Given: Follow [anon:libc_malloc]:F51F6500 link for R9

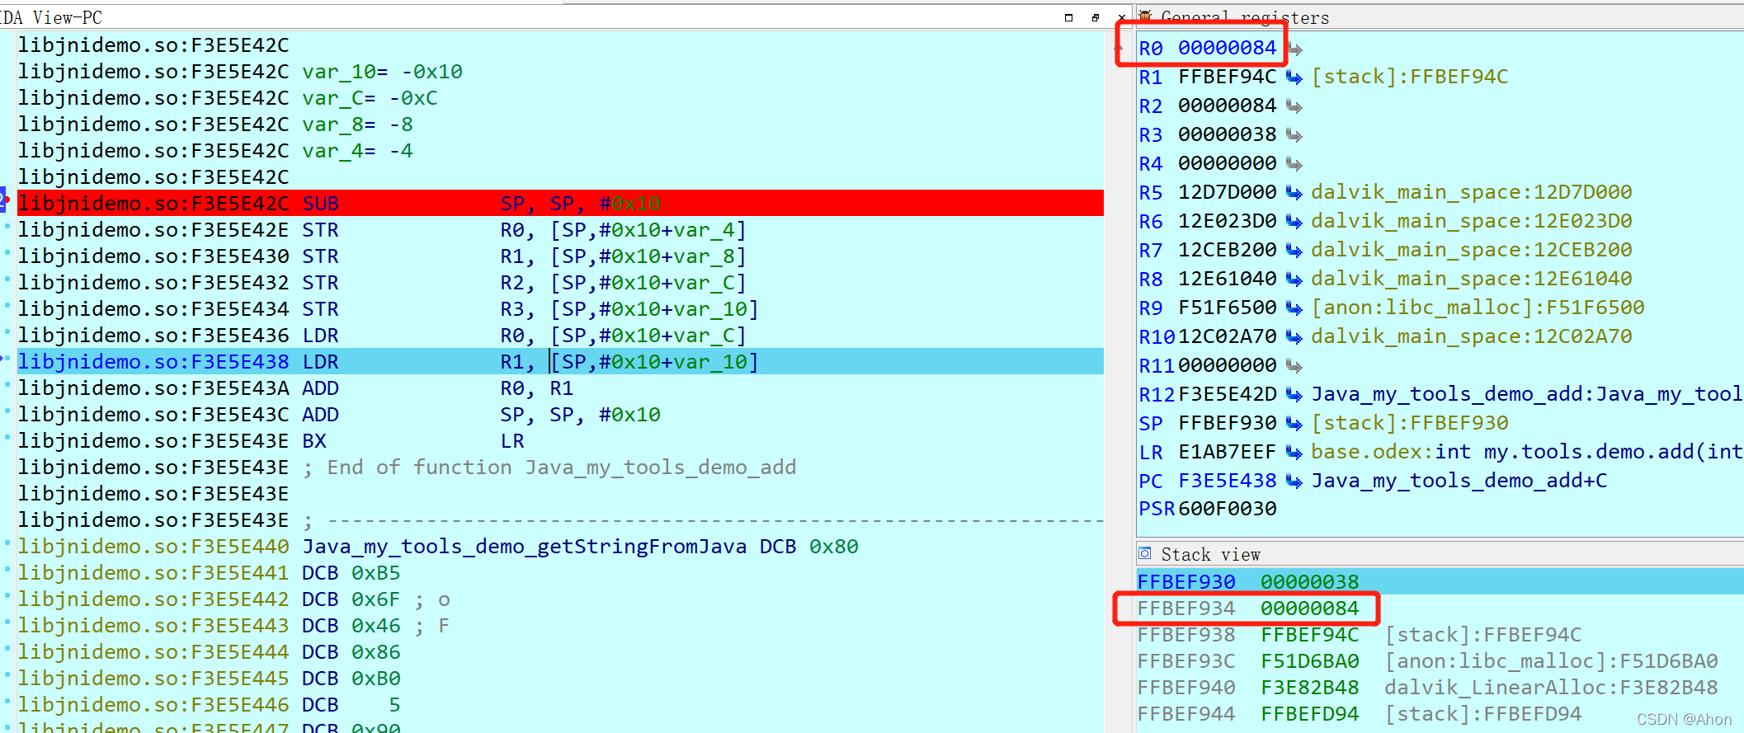Looking at the screenshot, I should (x=1478, y=308).
